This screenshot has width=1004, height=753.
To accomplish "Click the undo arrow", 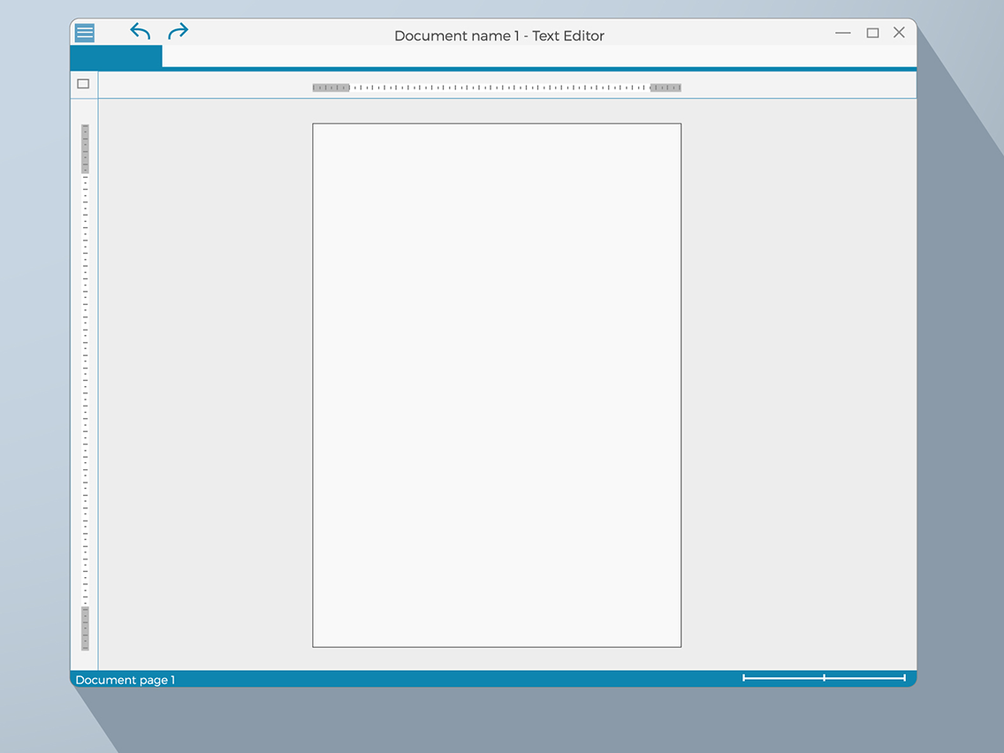I will [141, 32].
